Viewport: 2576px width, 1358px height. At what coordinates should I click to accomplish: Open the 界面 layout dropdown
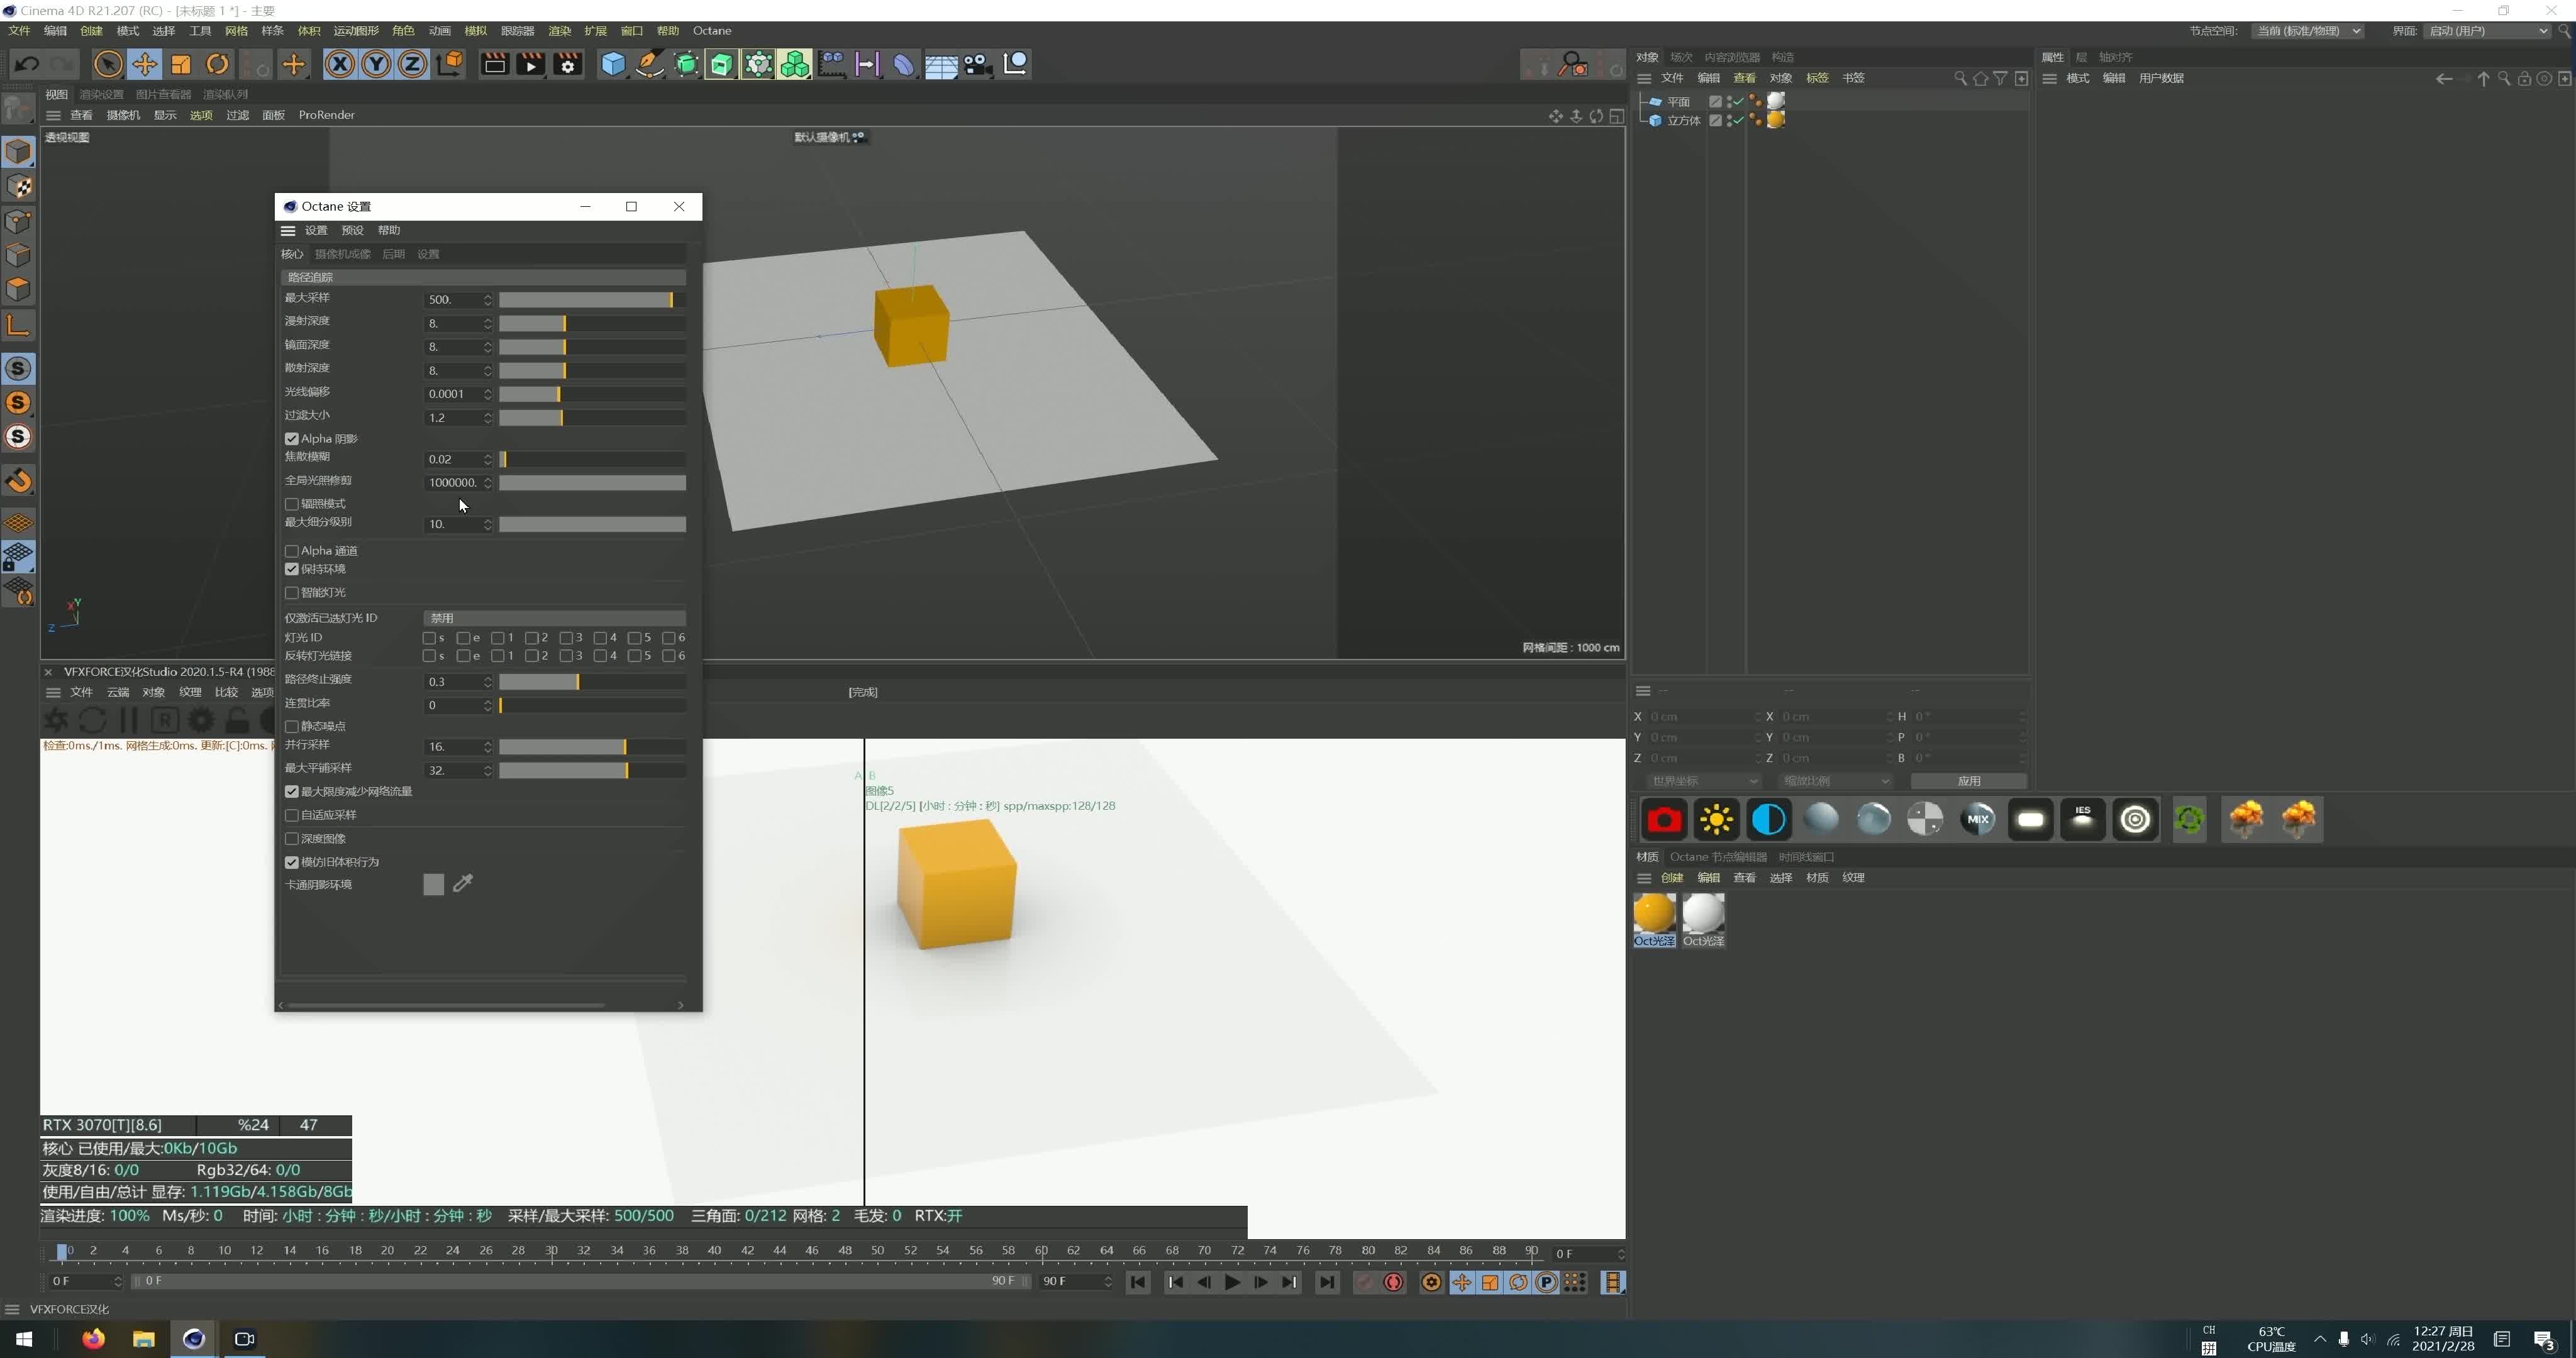pyautogui.click(x=2487, y=31)
